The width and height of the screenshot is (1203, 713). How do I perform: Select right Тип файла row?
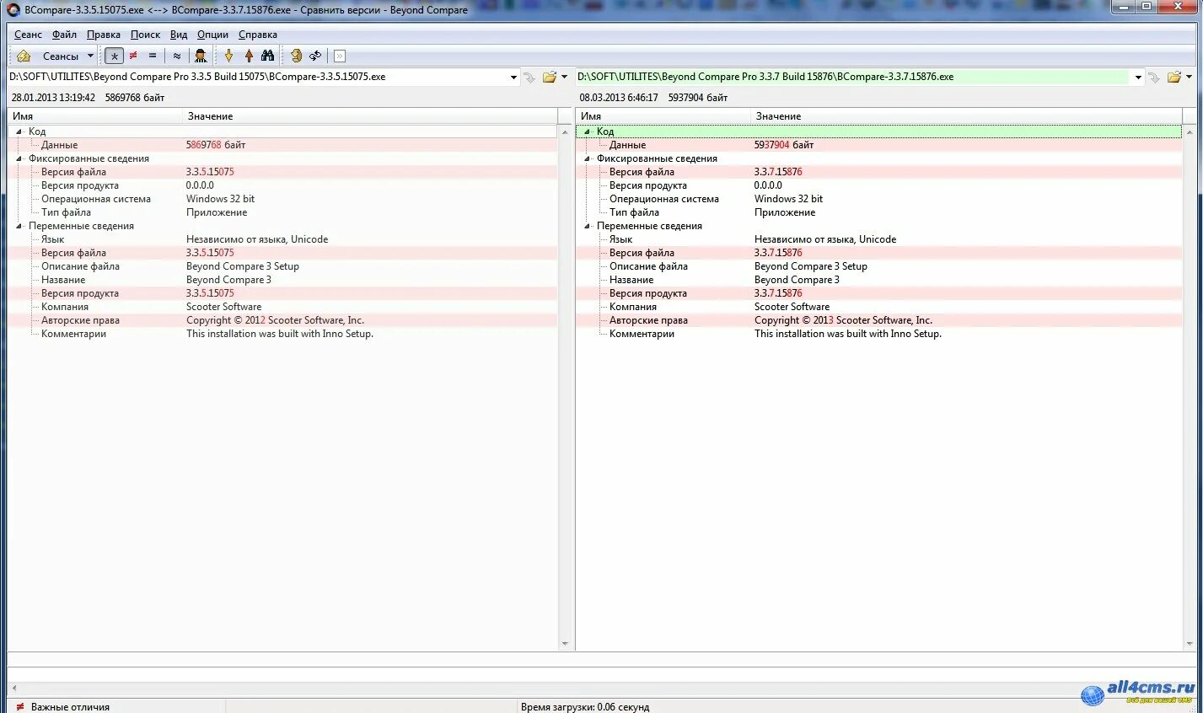tap(879, 212)
